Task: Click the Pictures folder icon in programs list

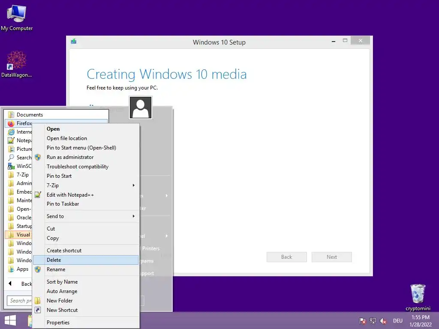Action: tap(11, 149)
